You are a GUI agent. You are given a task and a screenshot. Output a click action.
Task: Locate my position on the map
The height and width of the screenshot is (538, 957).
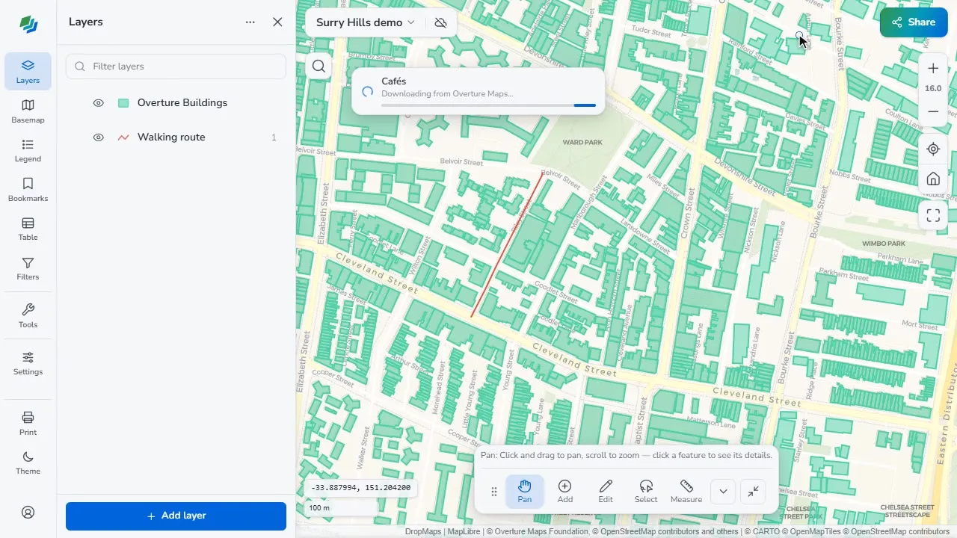point(933,149)
